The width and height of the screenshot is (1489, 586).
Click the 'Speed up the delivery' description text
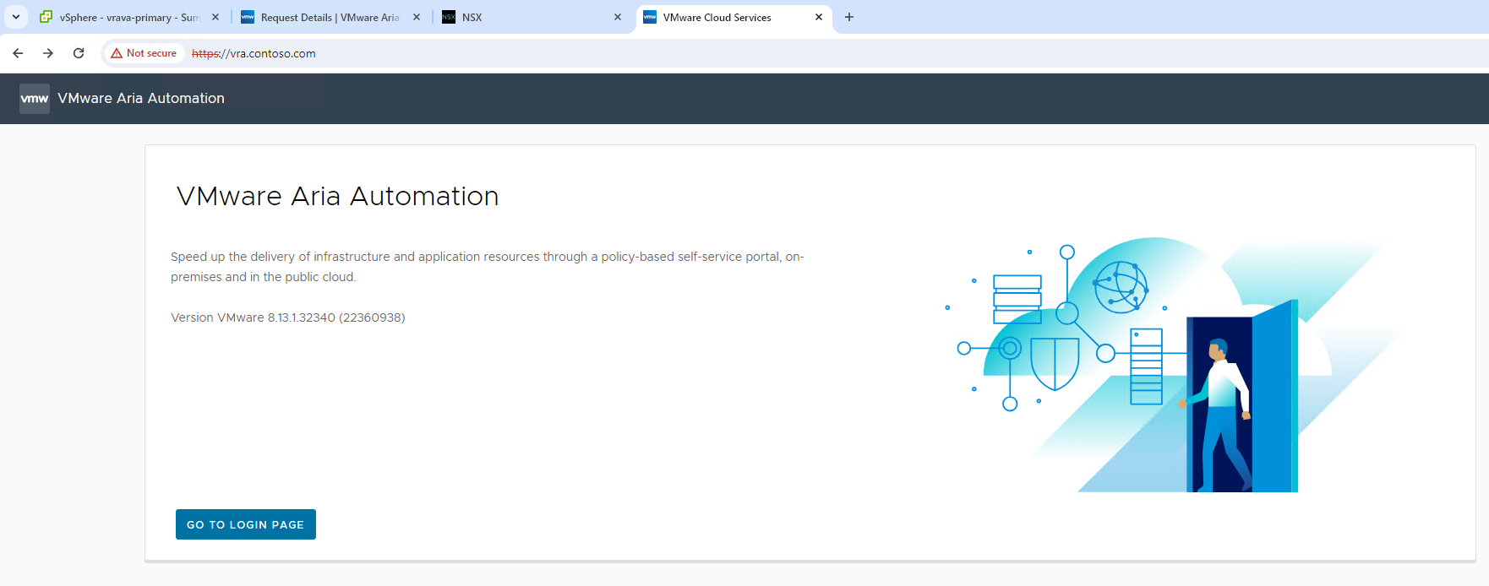point(487,267)
